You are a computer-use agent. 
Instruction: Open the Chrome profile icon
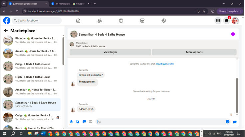point(213,11)
